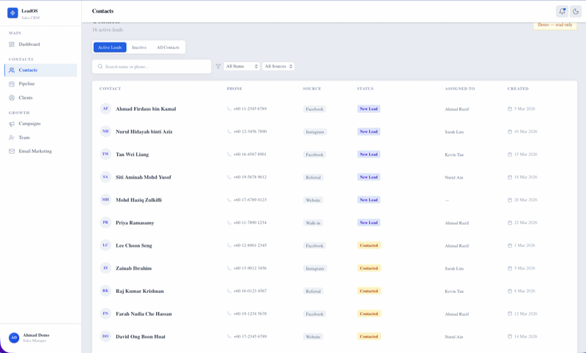Go to Clients in sidebar
The height and width of the screenshot is (353, 586).
(x=26, y=97)
